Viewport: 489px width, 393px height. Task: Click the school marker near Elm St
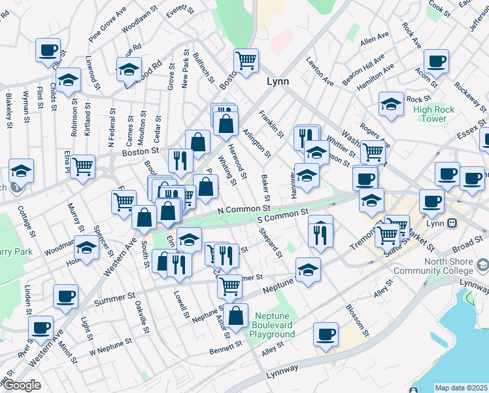(x=190, y=240)
